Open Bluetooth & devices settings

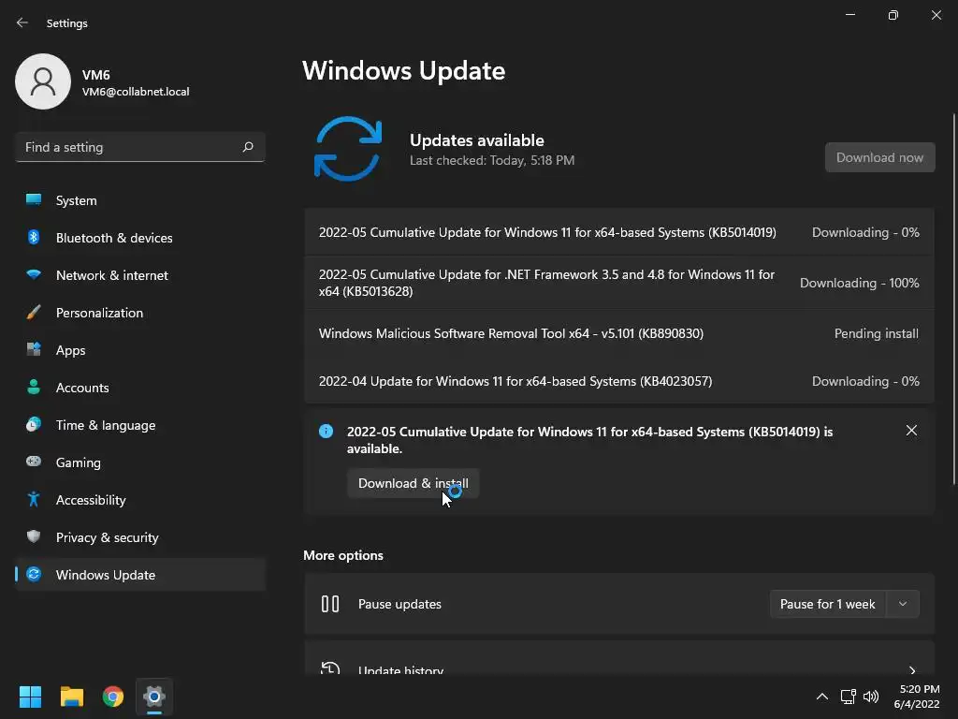(140, 238)
